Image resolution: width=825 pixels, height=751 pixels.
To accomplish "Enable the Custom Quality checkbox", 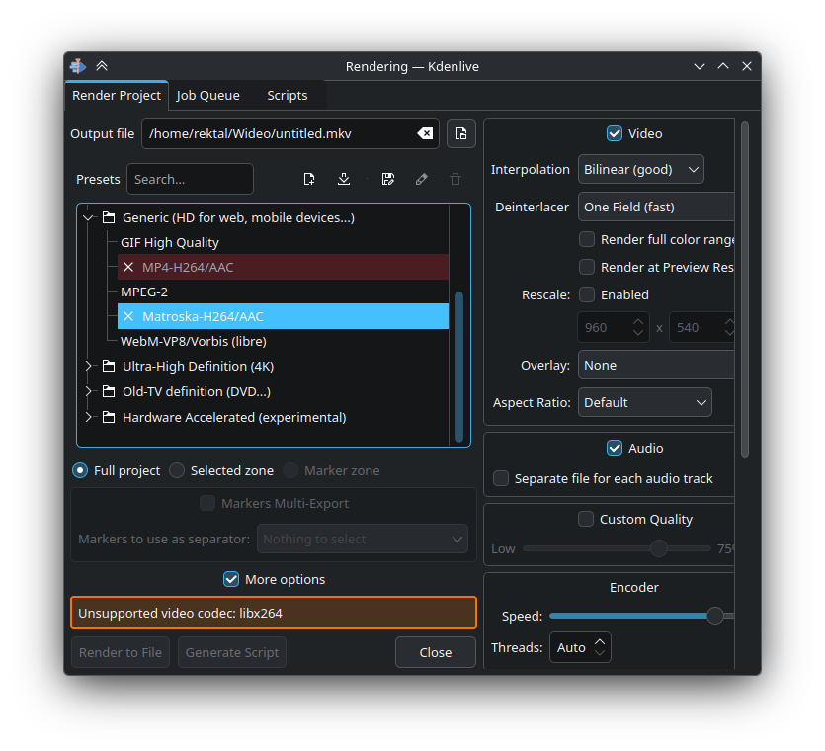I will (586, 519).
